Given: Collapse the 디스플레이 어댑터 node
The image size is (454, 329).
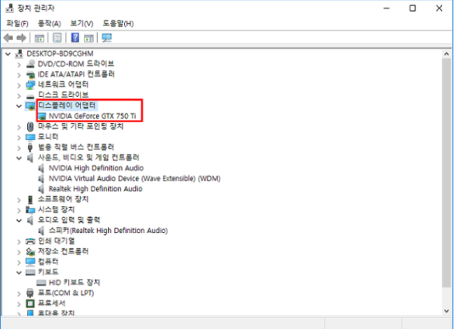Looking at the screenshot, I should pos(19,106).
